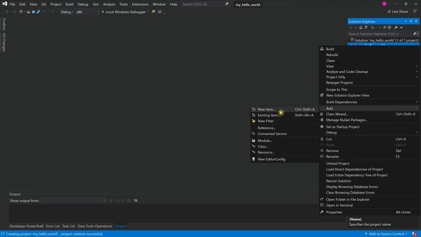Open the Extensions menu

[140, 5]
